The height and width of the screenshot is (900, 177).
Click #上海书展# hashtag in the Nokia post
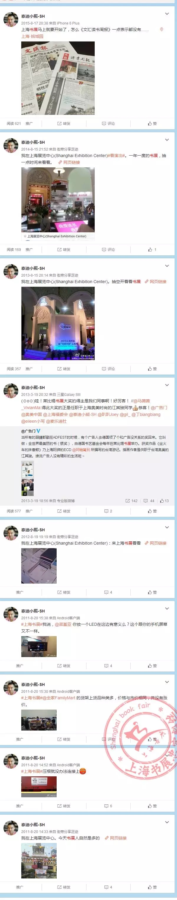pyautogui.click(x=32, y=624)
